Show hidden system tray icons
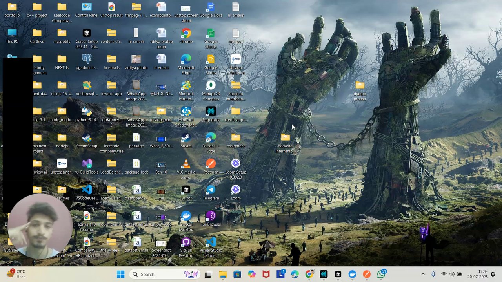The image size is (502, 282). 423,274
